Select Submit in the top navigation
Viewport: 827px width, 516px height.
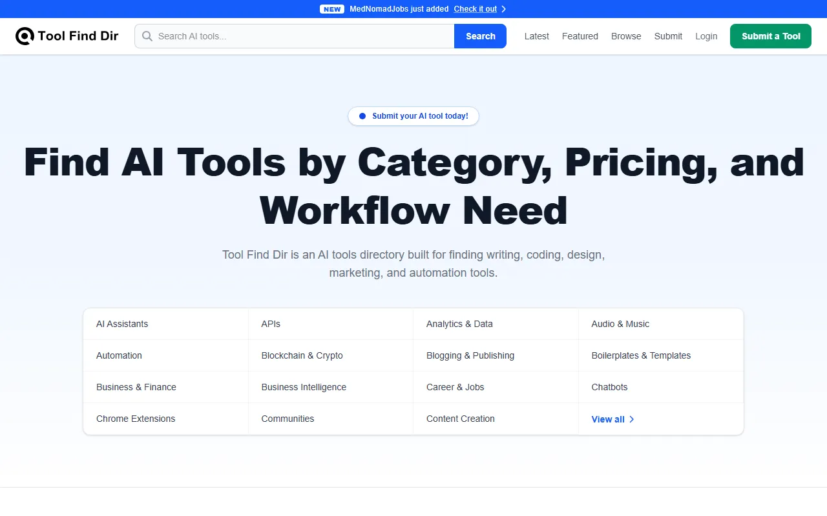pyautogui.click(x=668, y=36)
